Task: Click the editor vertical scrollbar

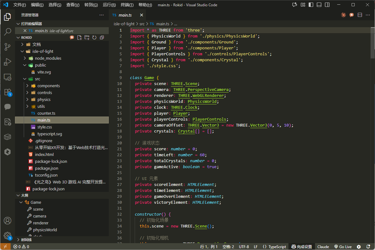Action: [372, 43]
